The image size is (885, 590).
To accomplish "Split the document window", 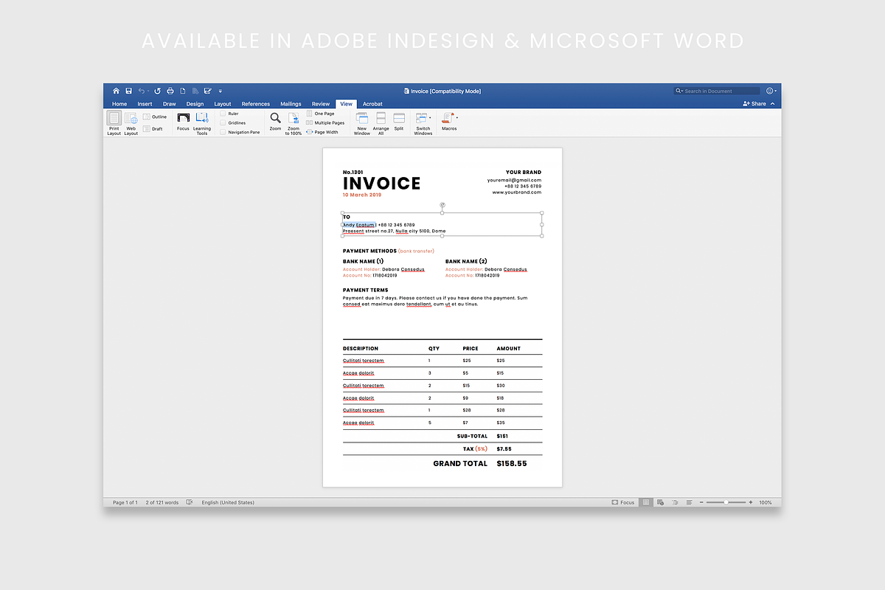I will pos(399,122).
